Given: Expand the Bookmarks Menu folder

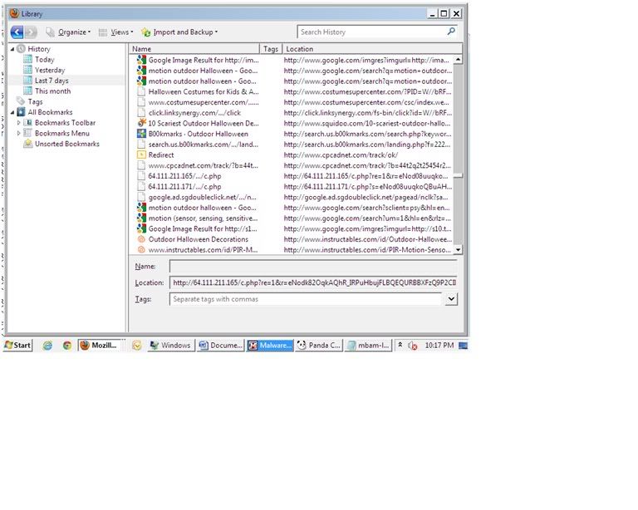Looking at the screenshot, I should click(x=19, y=134).
